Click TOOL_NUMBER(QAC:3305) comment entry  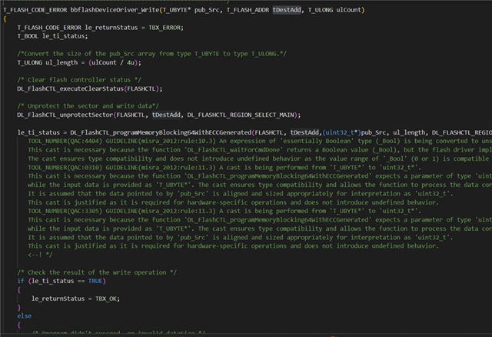point(65,211)
